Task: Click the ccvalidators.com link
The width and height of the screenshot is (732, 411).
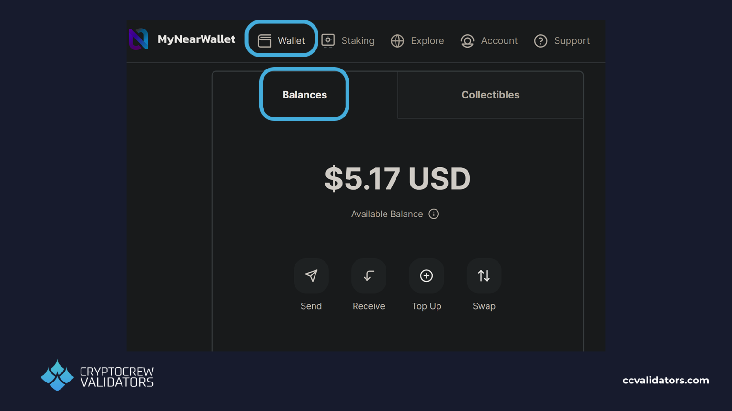Action: click(x=665, y=380)
